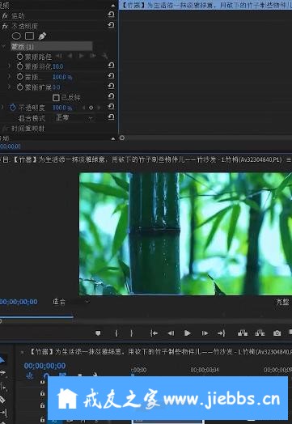Click the timeline playhead timecode 00;00;00;00

[44, 366]
